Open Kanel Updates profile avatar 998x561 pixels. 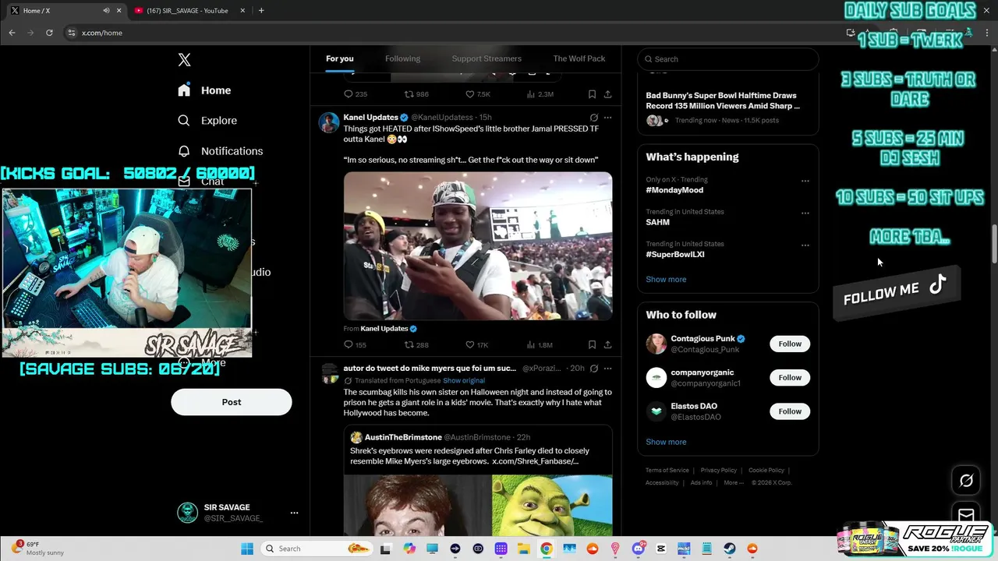click(x=329, y=122)
